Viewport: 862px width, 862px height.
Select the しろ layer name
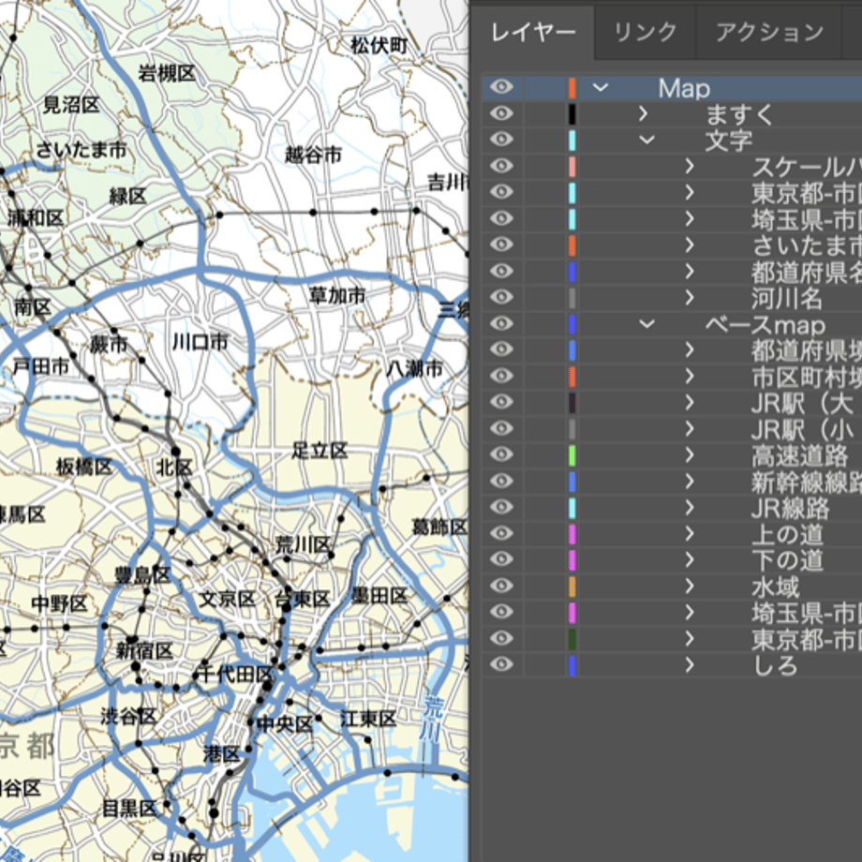coord(775,666)
